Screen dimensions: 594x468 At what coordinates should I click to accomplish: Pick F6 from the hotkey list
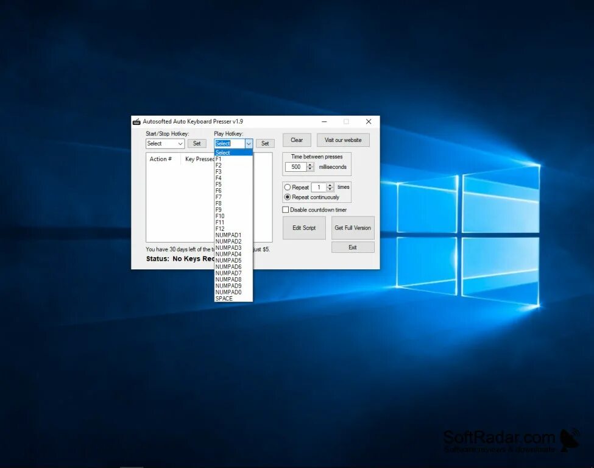[x=233, y=191]
